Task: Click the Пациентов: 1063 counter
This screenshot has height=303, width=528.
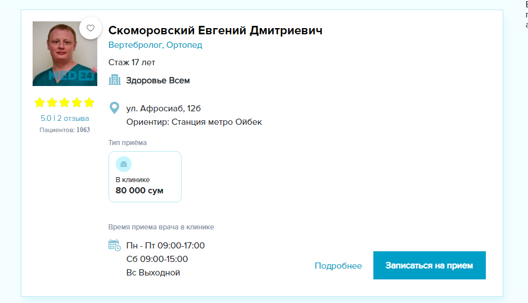Action: pyautogui.click(x=65, y=130)
